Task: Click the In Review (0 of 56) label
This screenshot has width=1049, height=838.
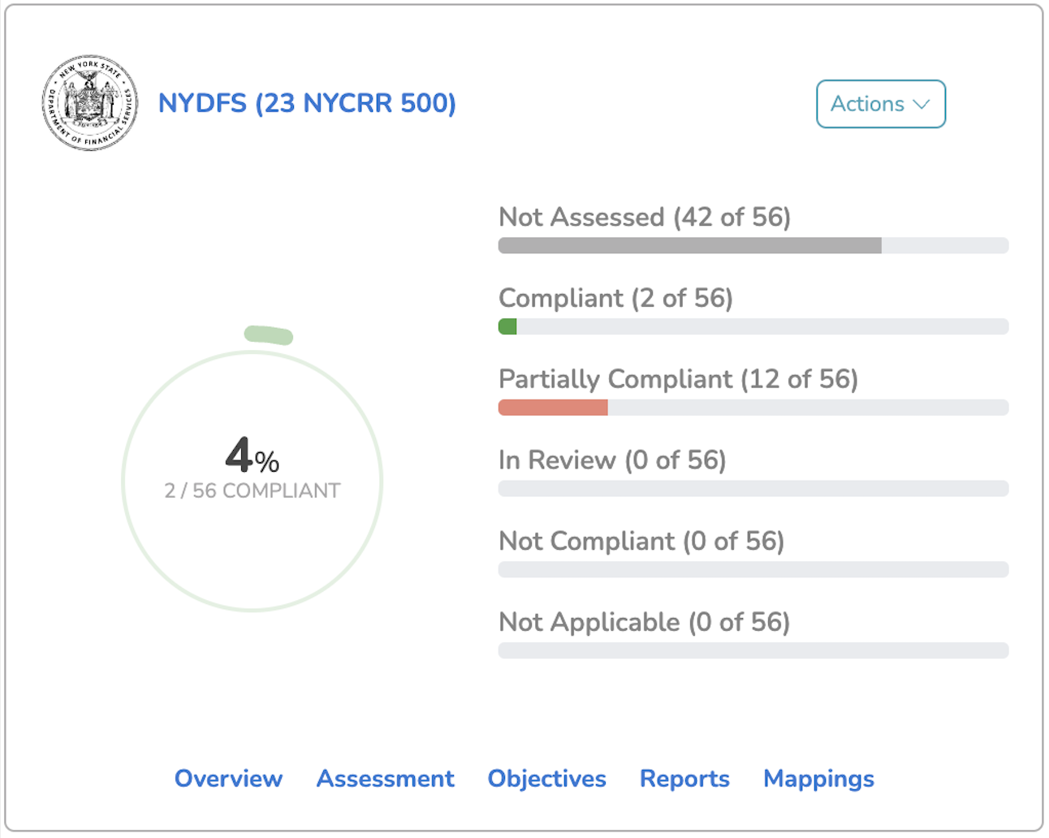Action: [x=612, y=460]
